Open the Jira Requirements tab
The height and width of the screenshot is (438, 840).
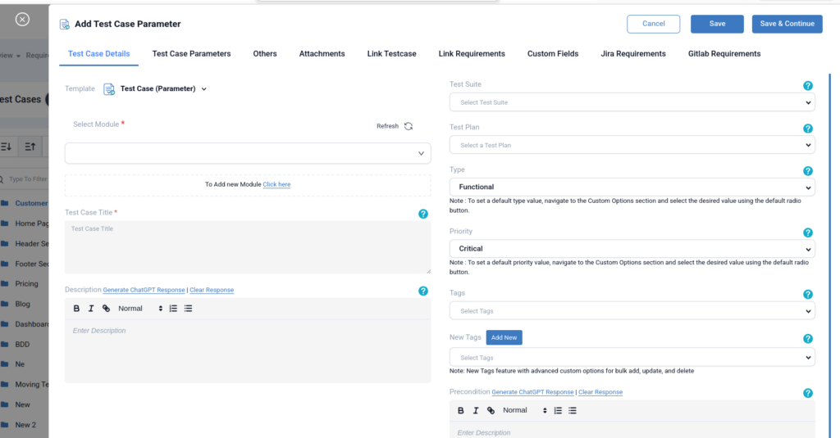tap(632, 54)
